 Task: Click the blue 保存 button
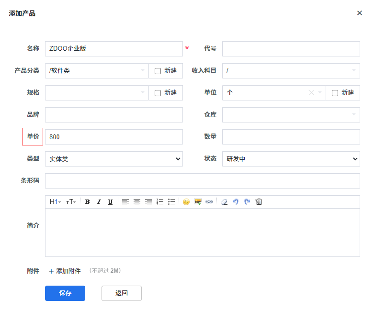click(x=65, y=293)
